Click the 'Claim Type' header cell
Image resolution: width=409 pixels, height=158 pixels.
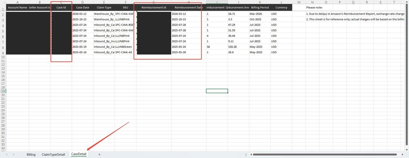[104, 7]
